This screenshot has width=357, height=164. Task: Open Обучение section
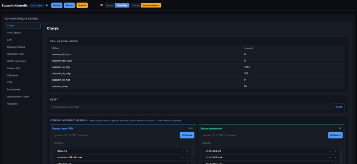coord(23,75)
